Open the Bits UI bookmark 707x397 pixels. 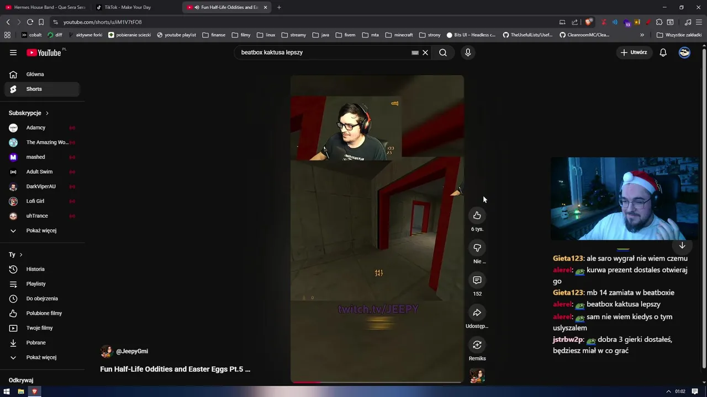[x=471, y=35]
